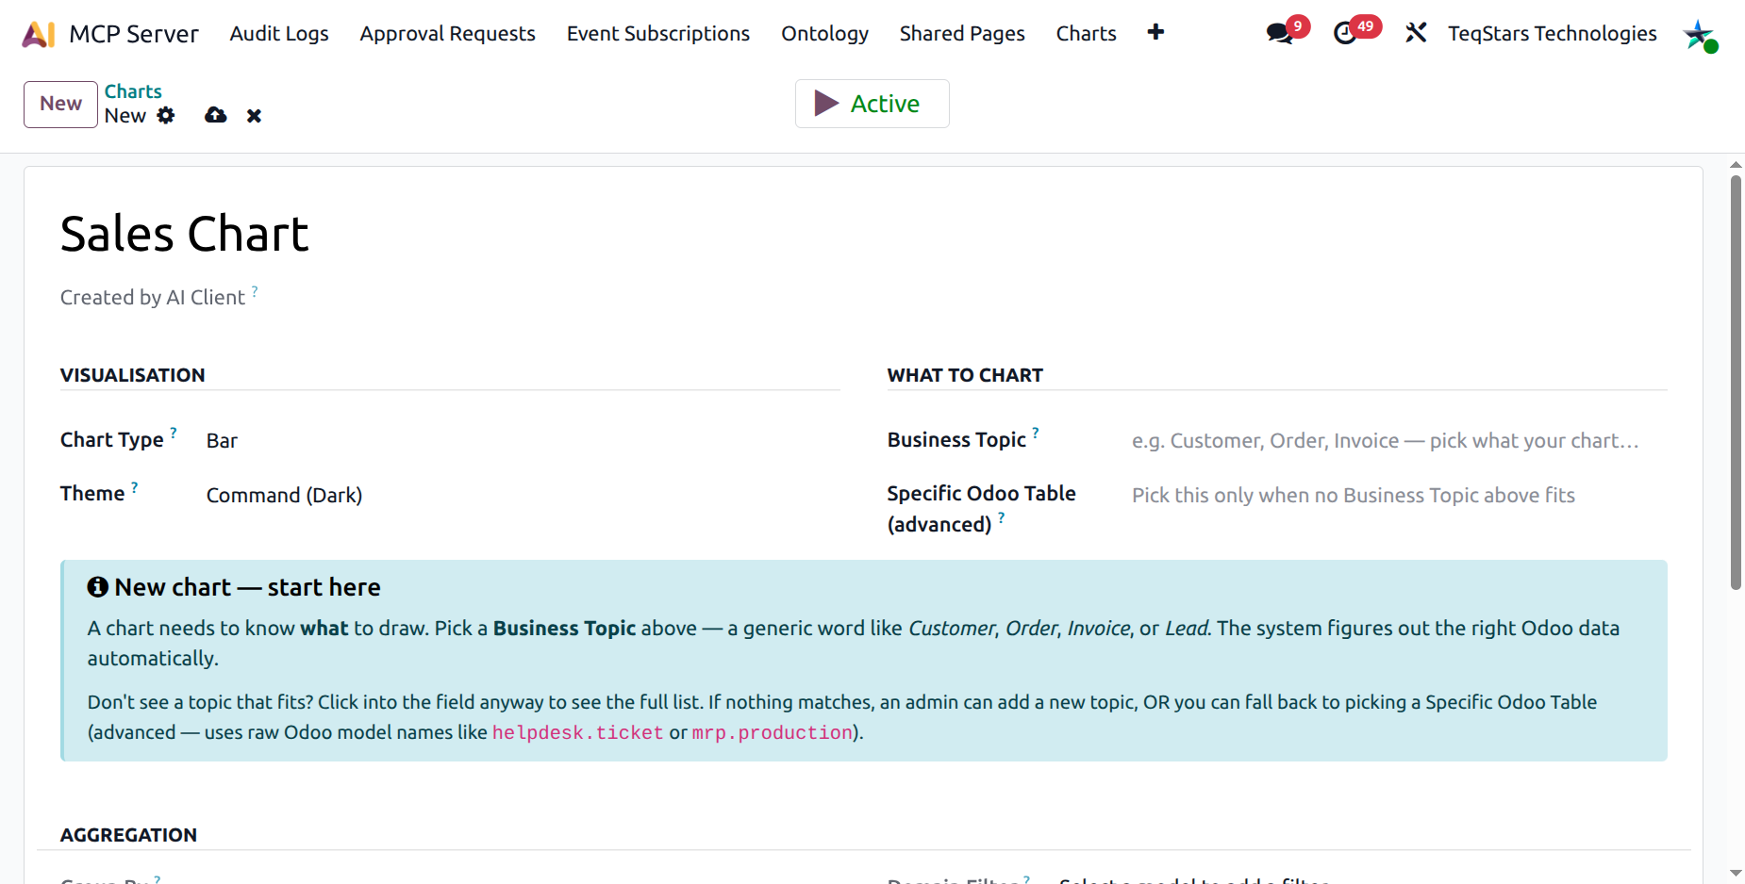The image size is (1745, 884).
Task: Click the info icon in New chart notice
Action: 98,587
